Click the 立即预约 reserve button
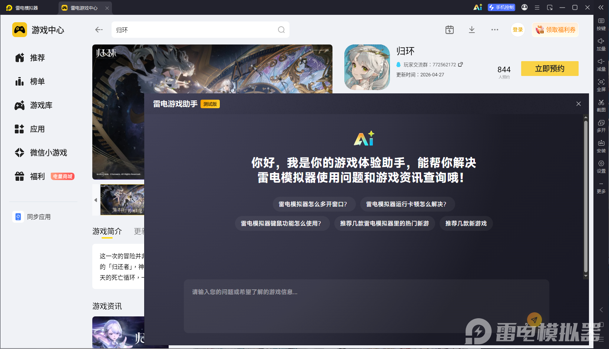Screen dimensions: 609x349 point(550,69)
